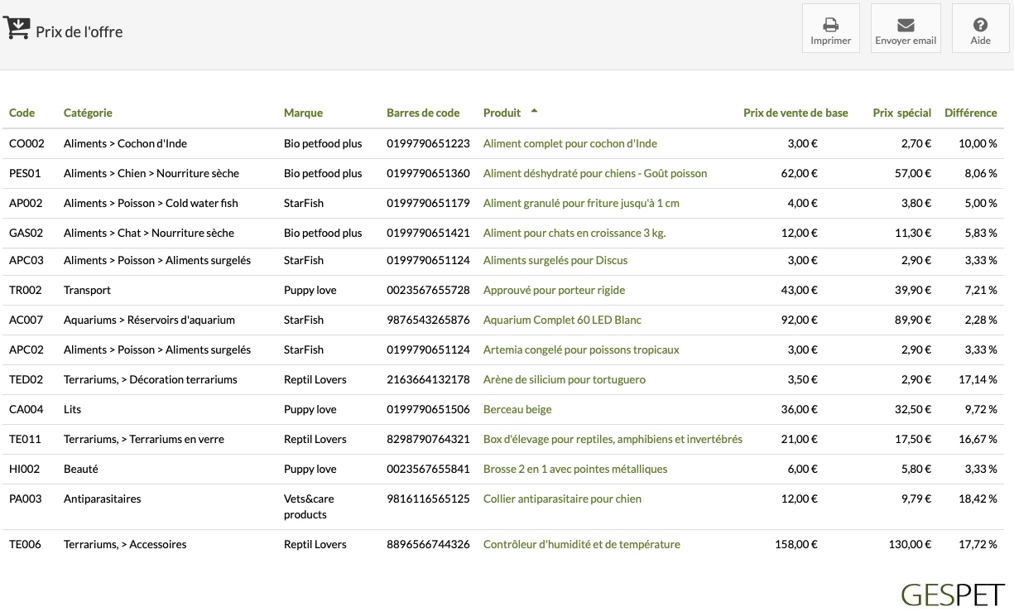Select code cell HI002
This screenshot has width=1014, height=612.
tap(24, 469)
